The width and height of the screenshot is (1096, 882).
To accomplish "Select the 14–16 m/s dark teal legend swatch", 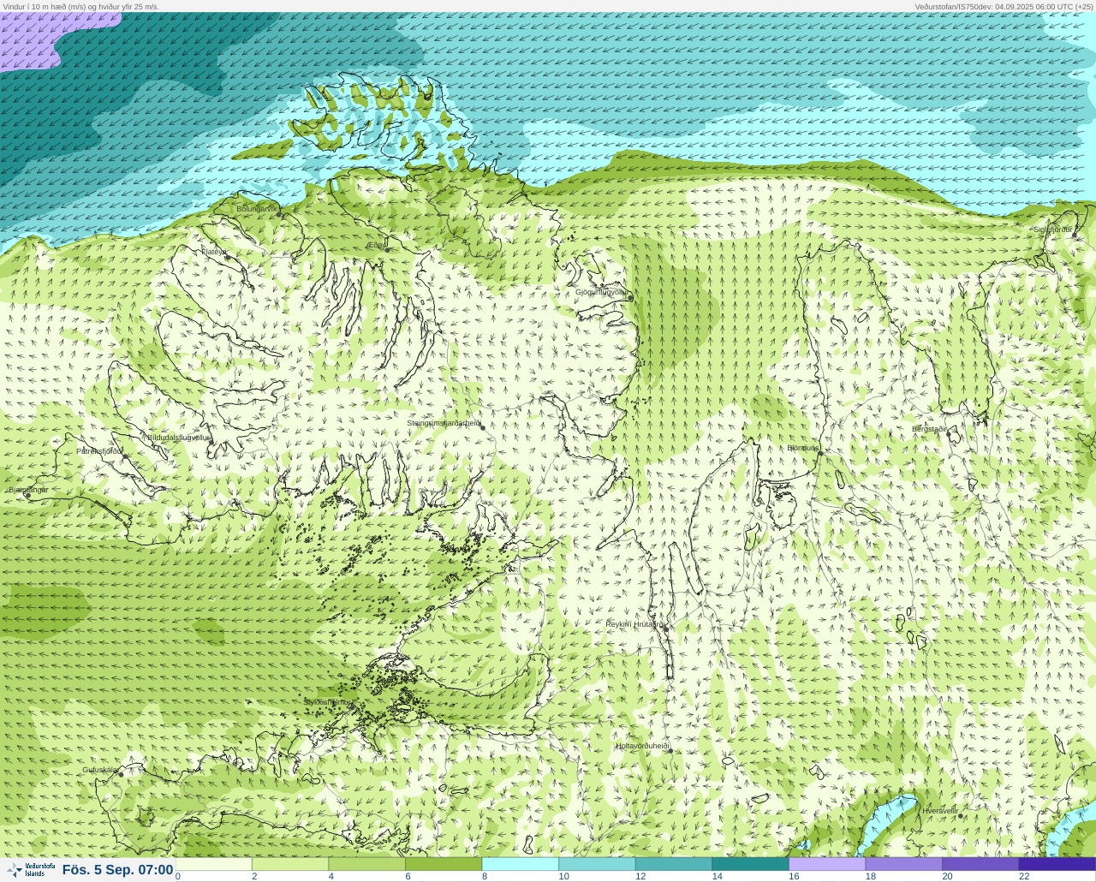I will point(750,864).
